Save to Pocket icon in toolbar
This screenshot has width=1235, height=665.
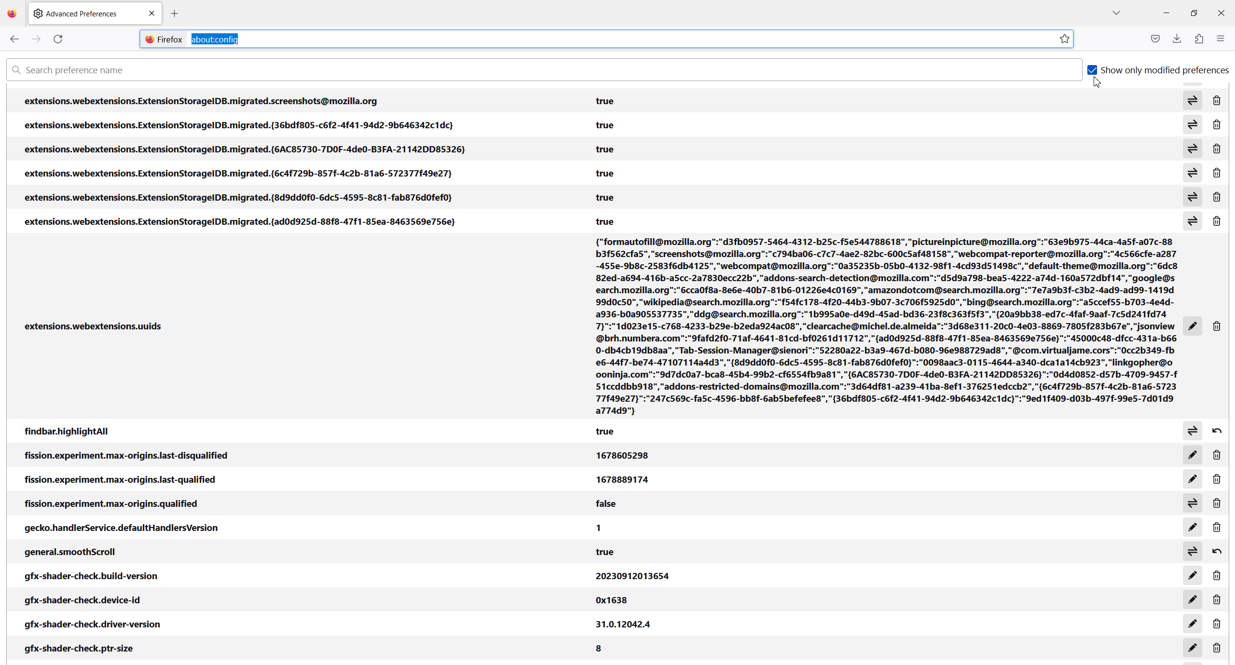1155,39
